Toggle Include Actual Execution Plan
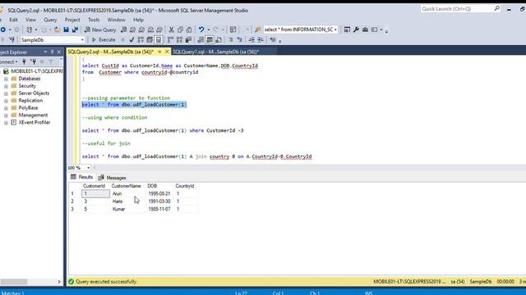526x295 pixels. tap(170, 40)
